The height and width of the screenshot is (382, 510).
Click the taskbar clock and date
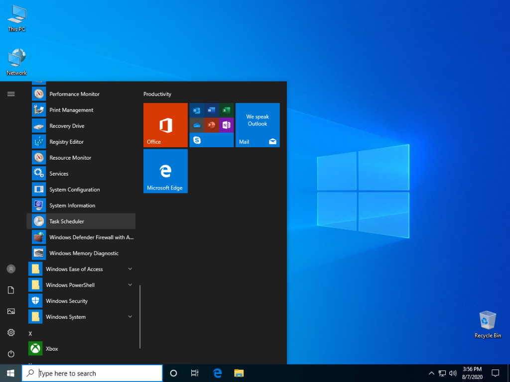click(x=472, y=373)
